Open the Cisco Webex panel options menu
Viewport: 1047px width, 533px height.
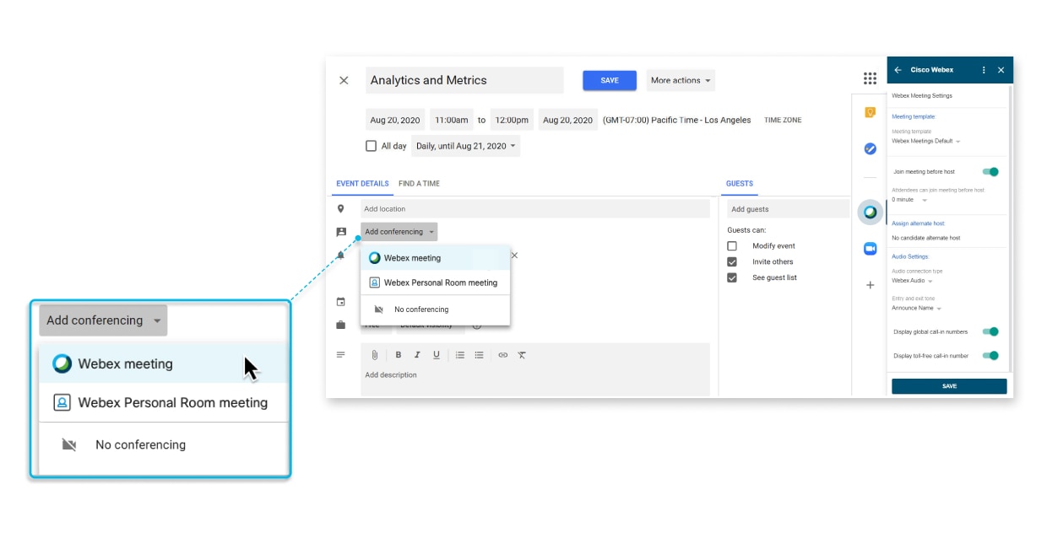[x=985, y=71]
